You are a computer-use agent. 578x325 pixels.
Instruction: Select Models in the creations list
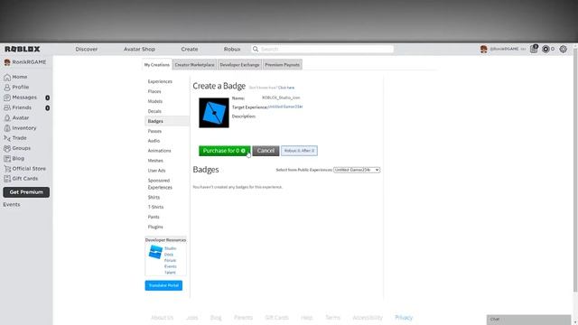[x=154, y=101]
